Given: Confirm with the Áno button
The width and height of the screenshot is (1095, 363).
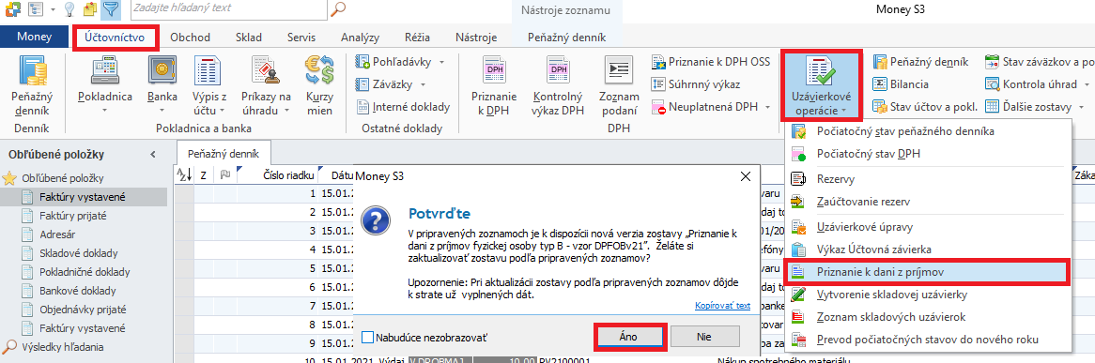Looking at the screenshot, I should 629,337.
